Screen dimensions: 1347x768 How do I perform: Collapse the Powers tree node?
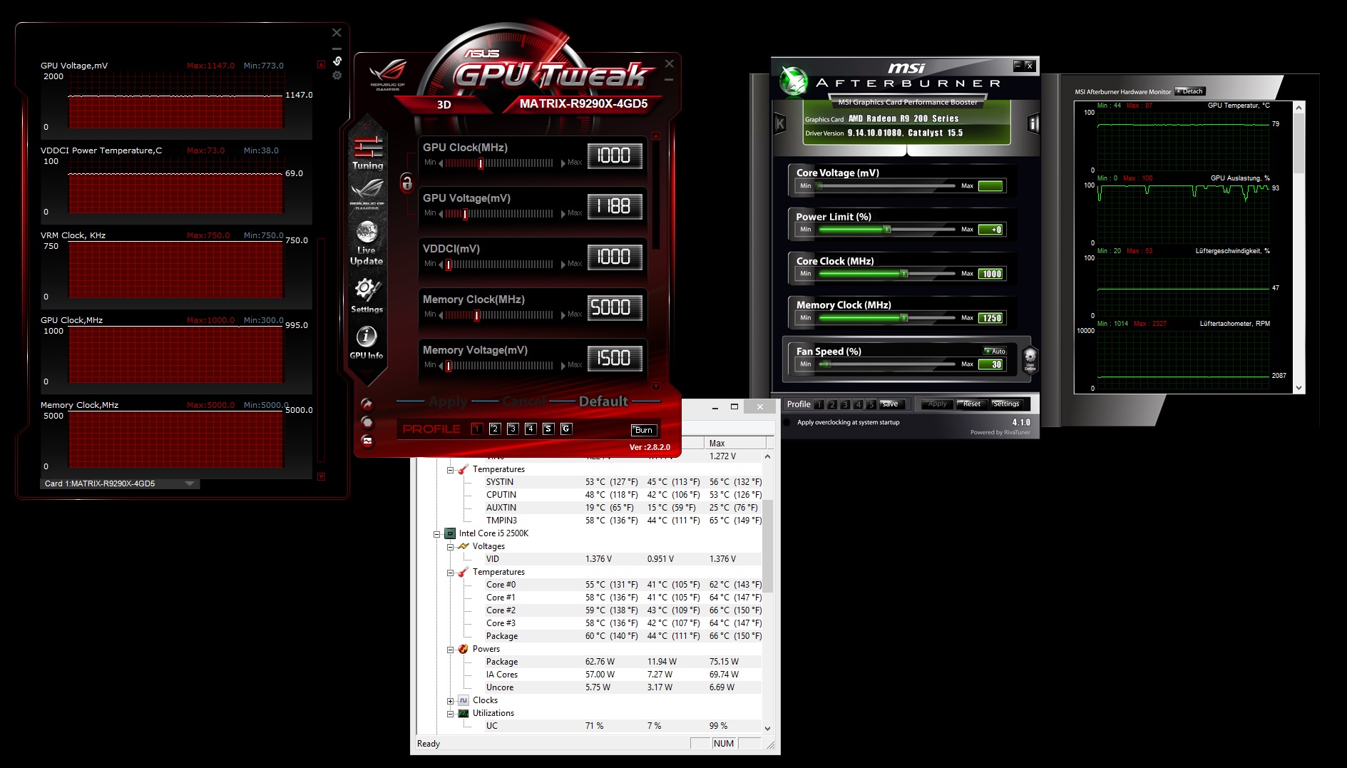click(450, 650)
